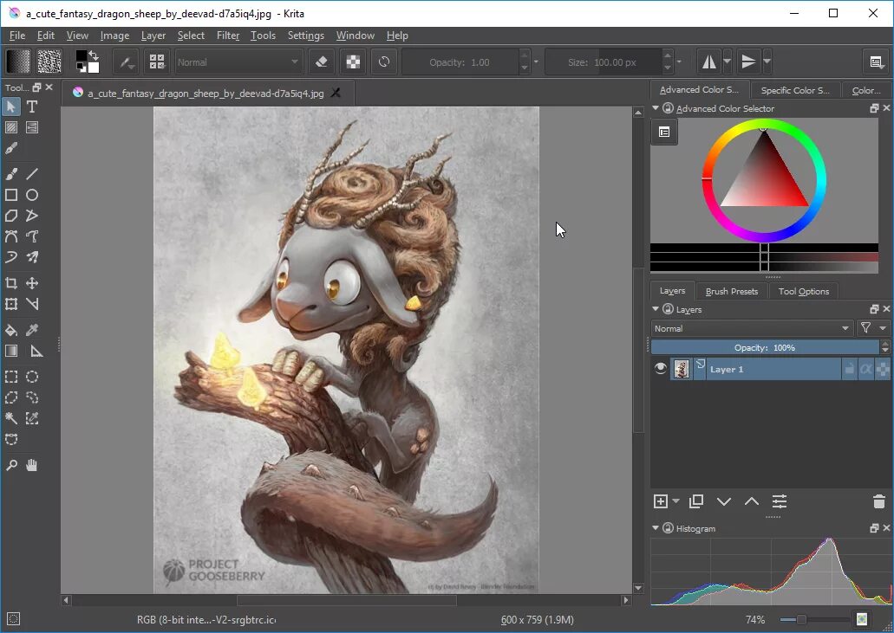Select the Fill bucket tool
894x633 pixels.
[10, 330]
